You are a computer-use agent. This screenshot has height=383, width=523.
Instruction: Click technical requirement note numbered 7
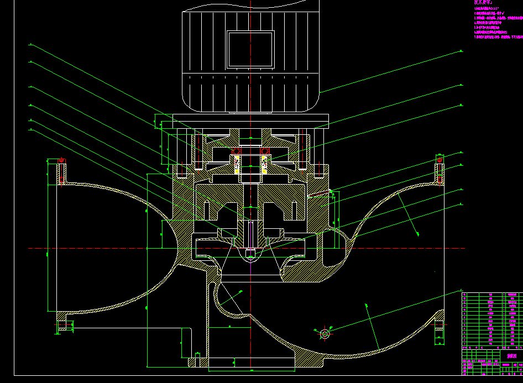(x=499, y=37)
